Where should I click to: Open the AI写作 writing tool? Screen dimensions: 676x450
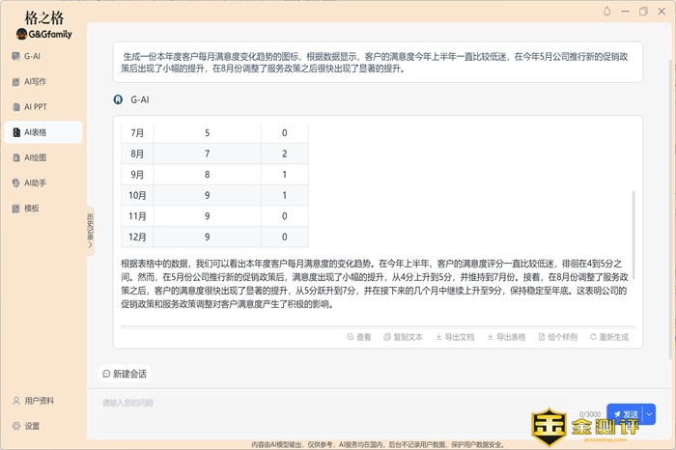point(34,82)
